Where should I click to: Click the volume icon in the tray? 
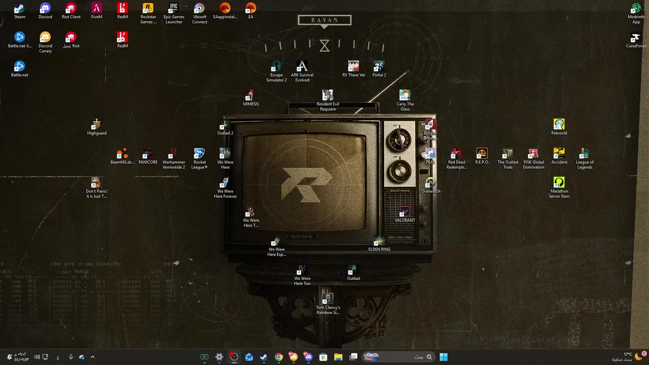tap(37, 357)
